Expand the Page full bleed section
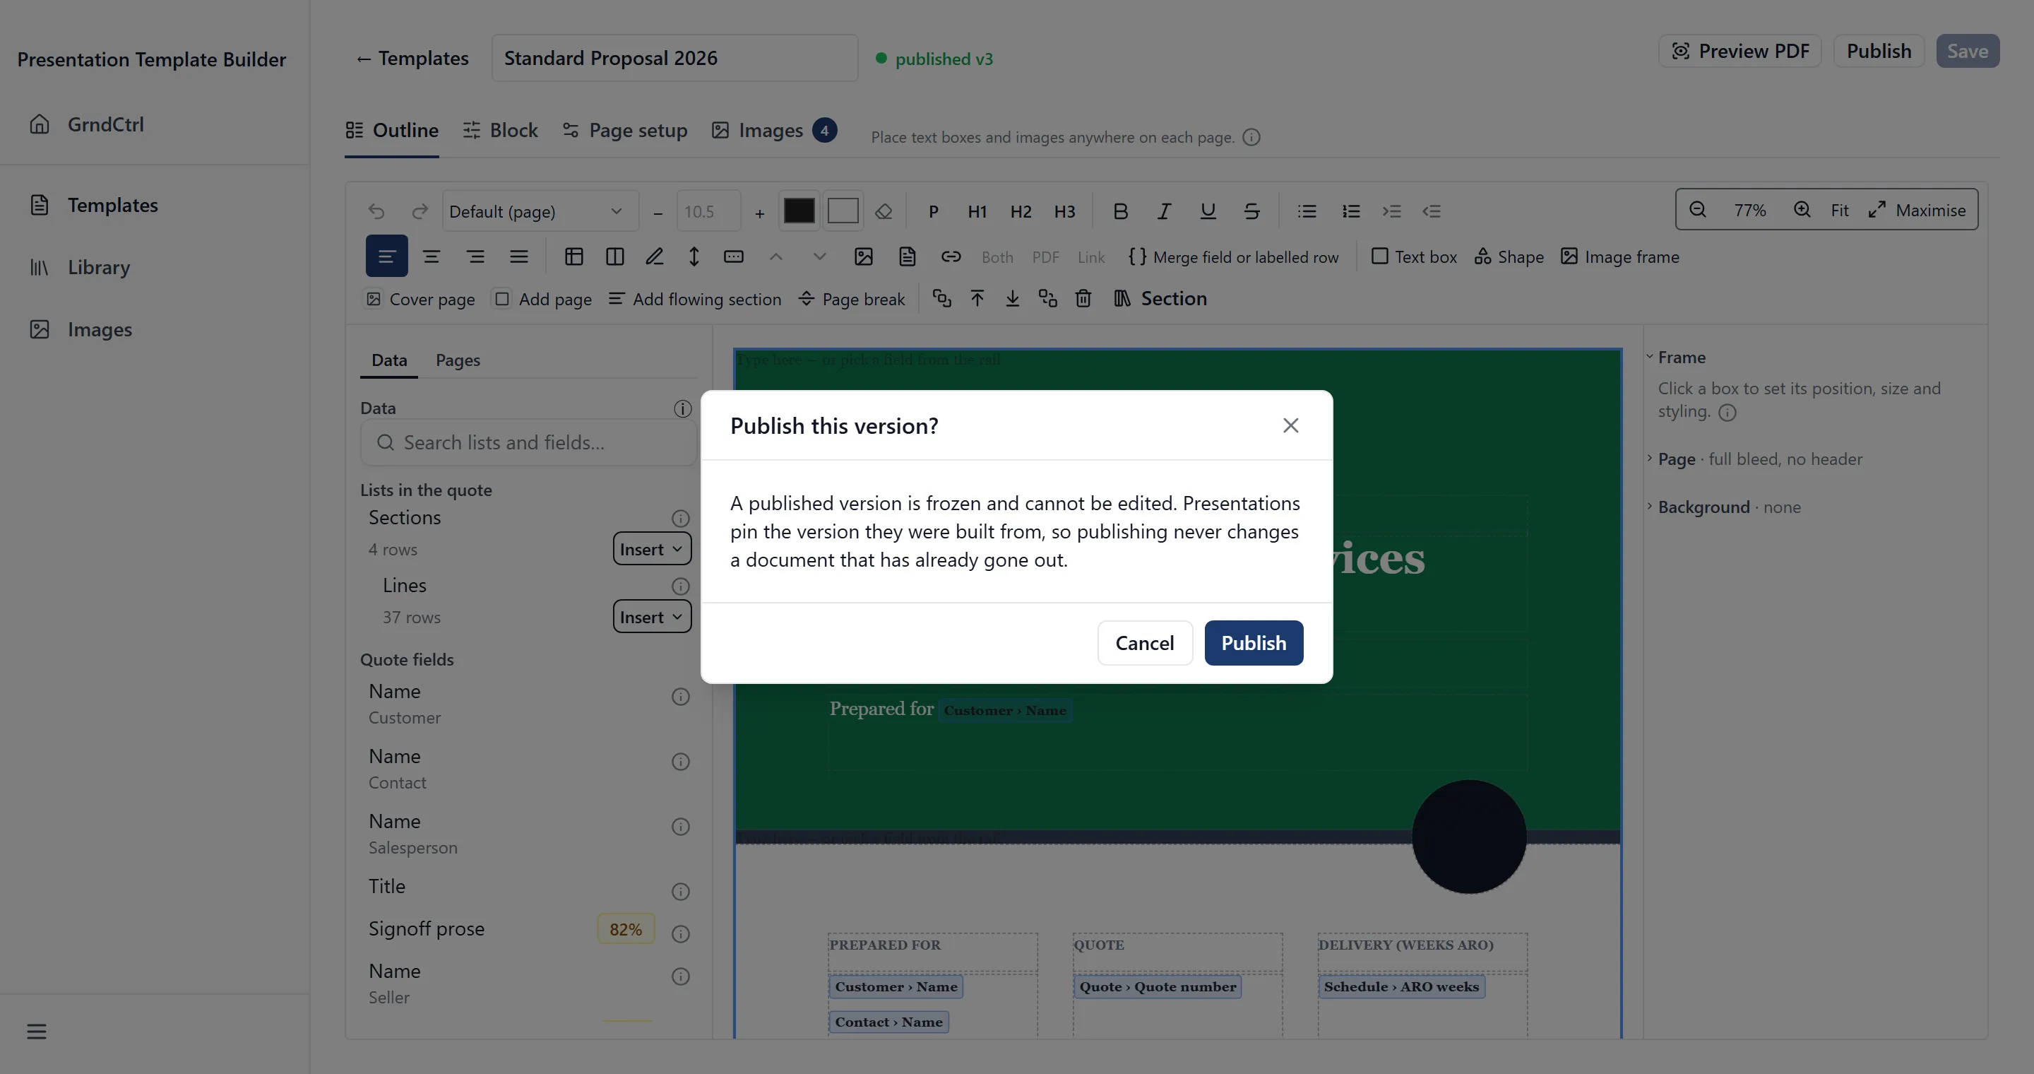 point(1754,459)
